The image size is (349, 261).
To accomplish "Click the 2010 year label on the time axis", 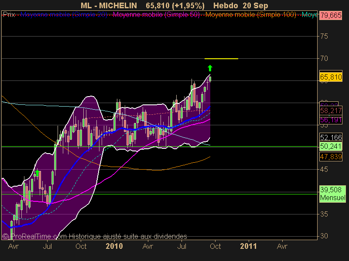I will coord(114,246).
